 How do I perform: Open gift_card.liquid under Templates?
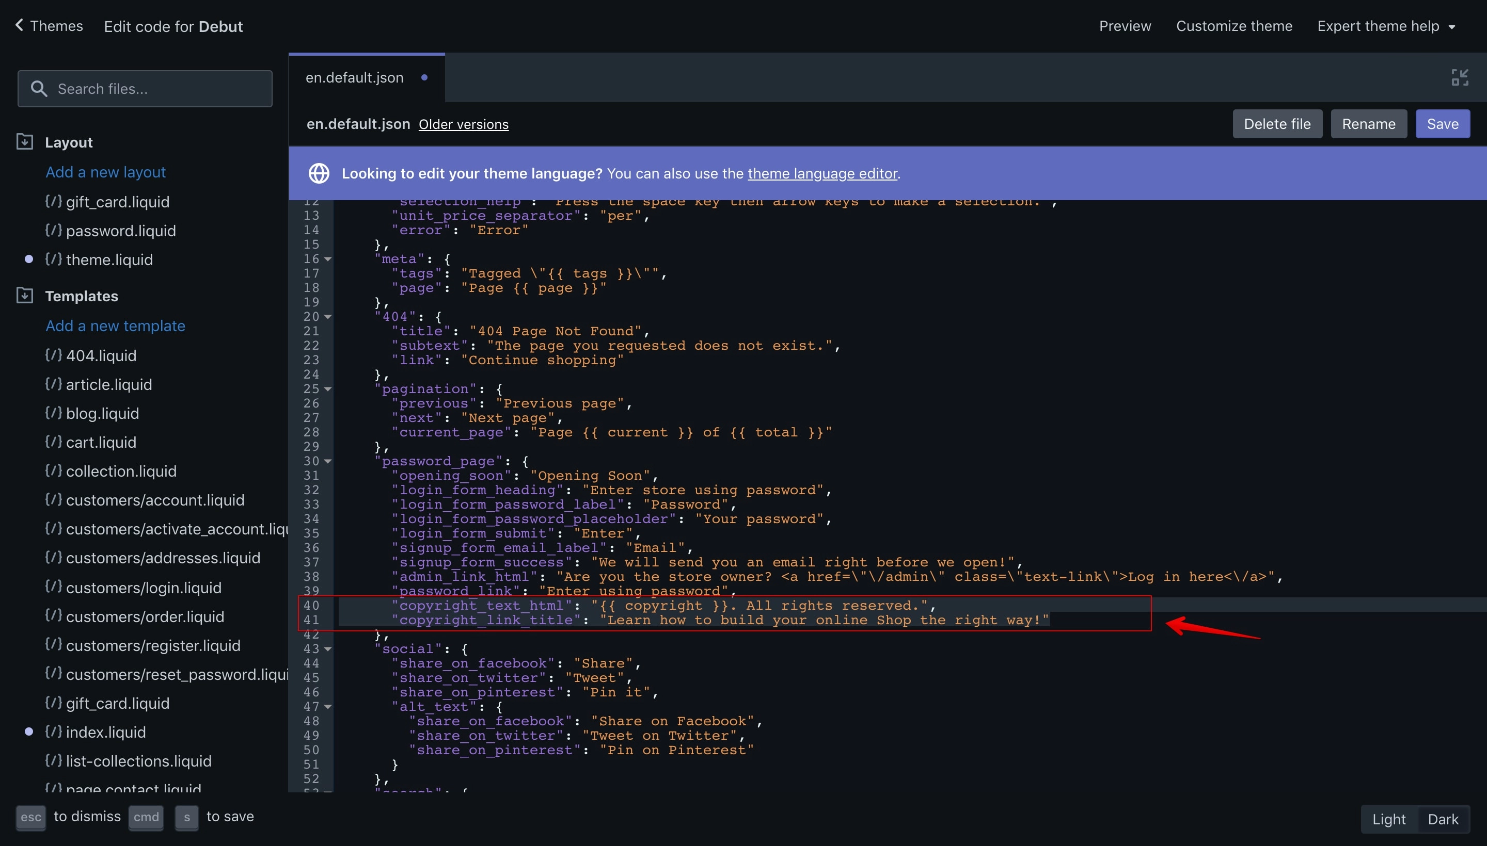pyautogui.click(x=118, y=703)
